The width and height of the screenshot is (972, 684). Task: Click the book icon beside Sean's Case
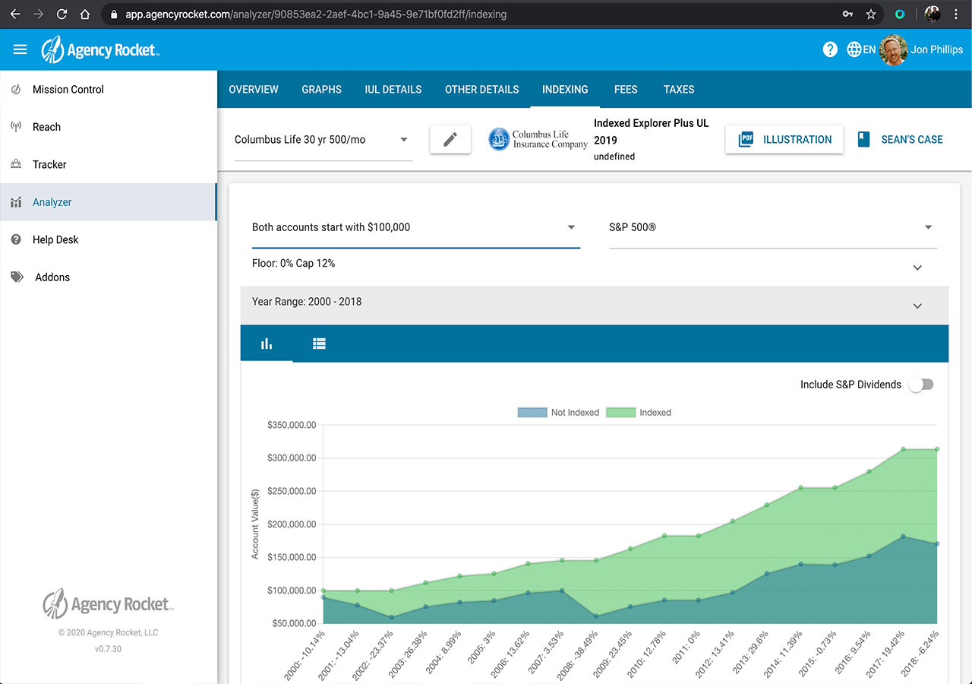coord(863,139)
